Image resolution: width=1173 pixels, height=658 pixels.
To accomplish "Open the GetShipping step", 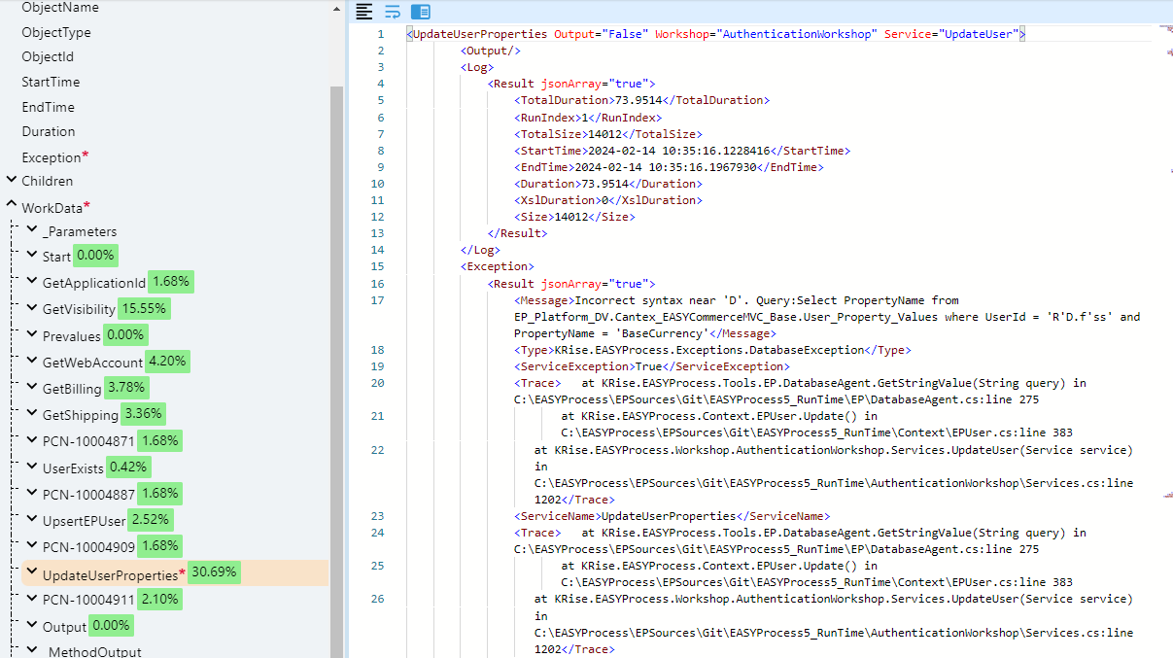I will pos(81,415).
